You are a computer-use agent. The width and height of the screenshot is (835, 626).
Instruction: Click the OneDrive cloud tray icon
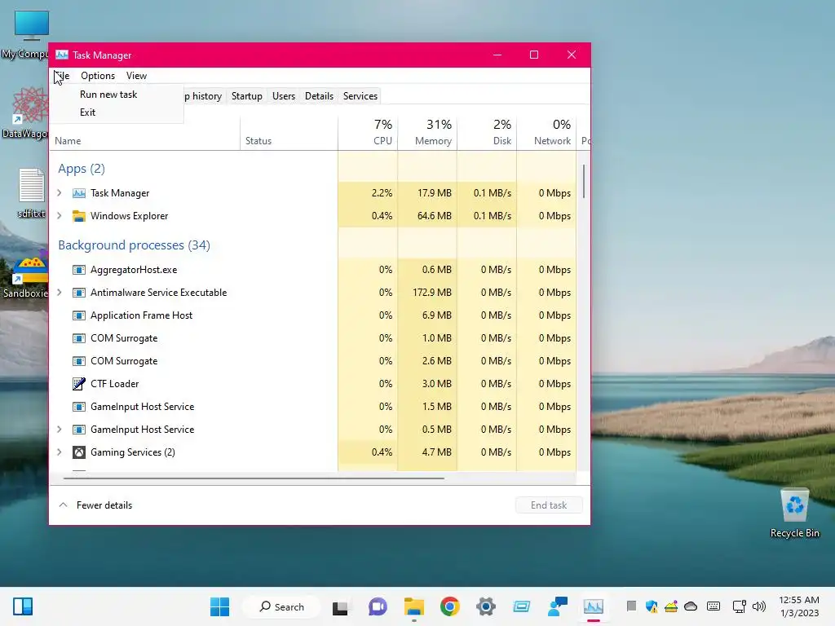pyautogui.click(x=691, y=606)
